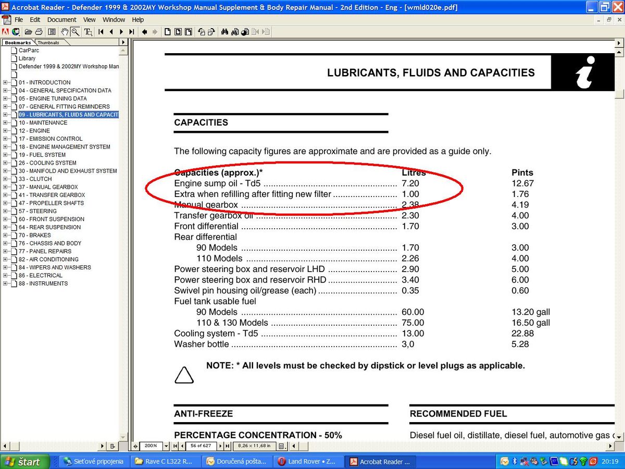Click the page number field 56 of 627

pos(201,446)
